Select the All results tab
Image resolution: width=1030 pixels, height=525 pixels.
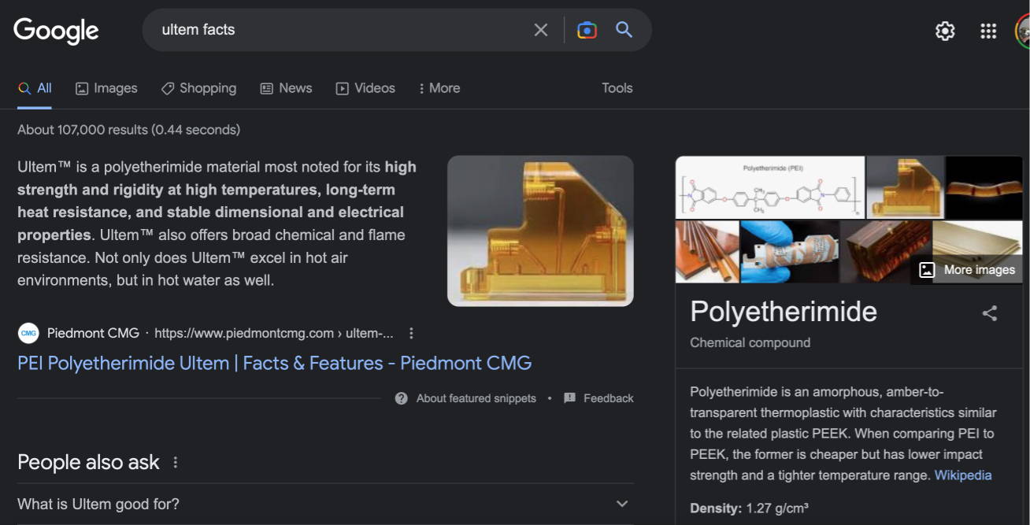click(35, 88)
